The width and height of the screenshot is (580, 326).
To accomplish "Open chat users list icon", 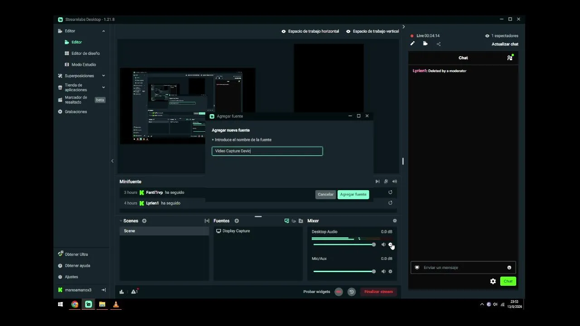I will (510, 58).
